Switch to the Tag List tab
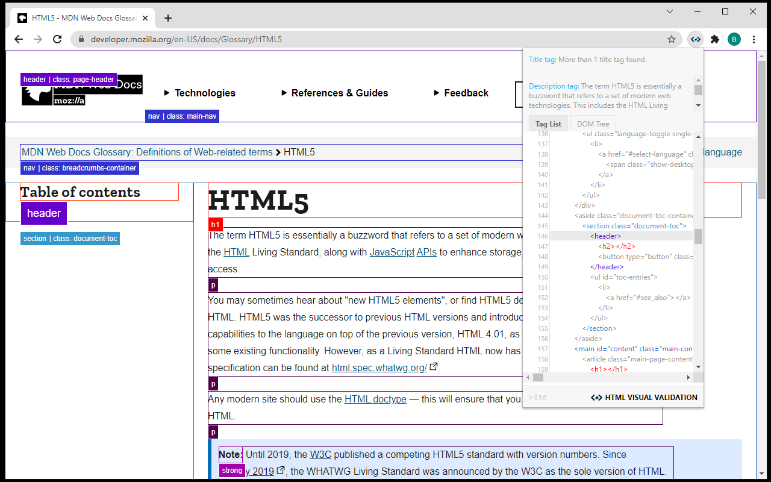 coord(548,124)
